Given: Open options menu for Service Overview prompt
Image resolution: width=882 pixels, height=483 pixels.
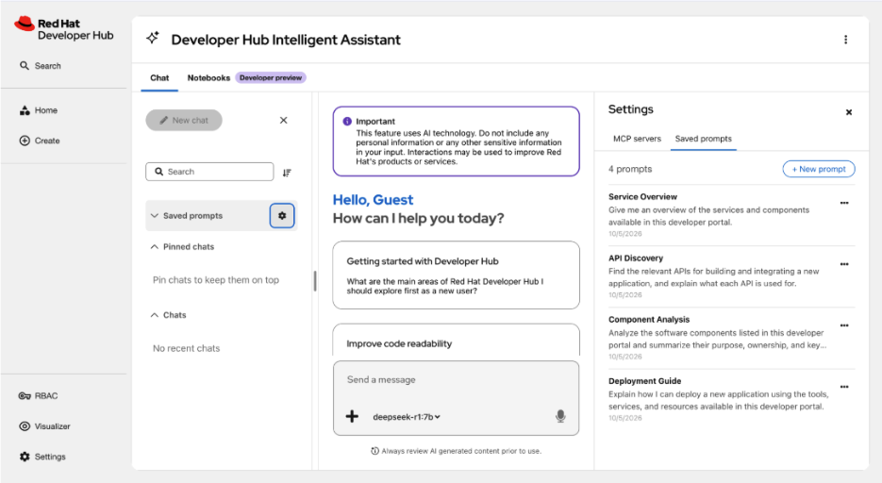Looking at the screenshot, I should point(844,203).
